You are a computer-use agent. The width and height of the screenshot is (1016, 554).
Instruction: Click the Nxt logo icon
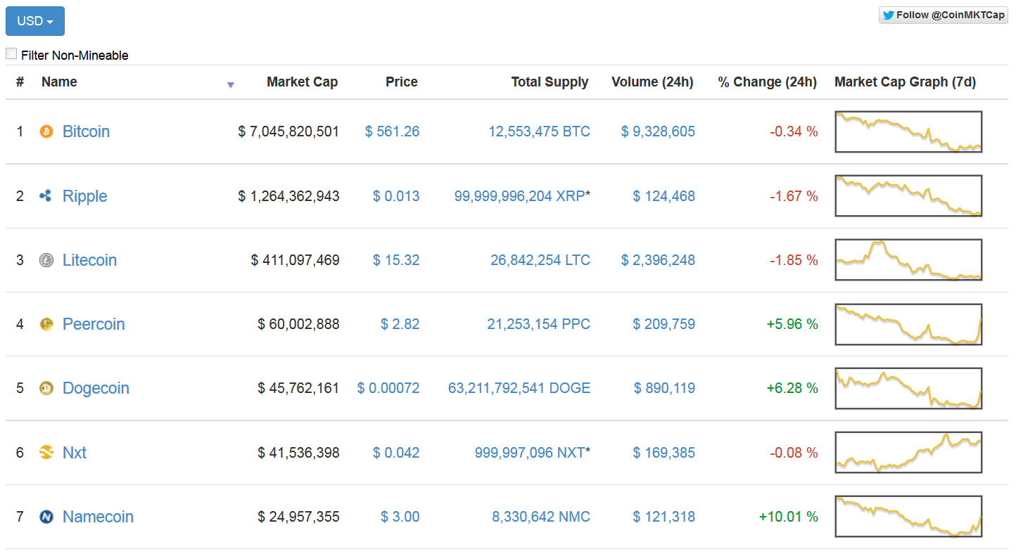point(46,452)
